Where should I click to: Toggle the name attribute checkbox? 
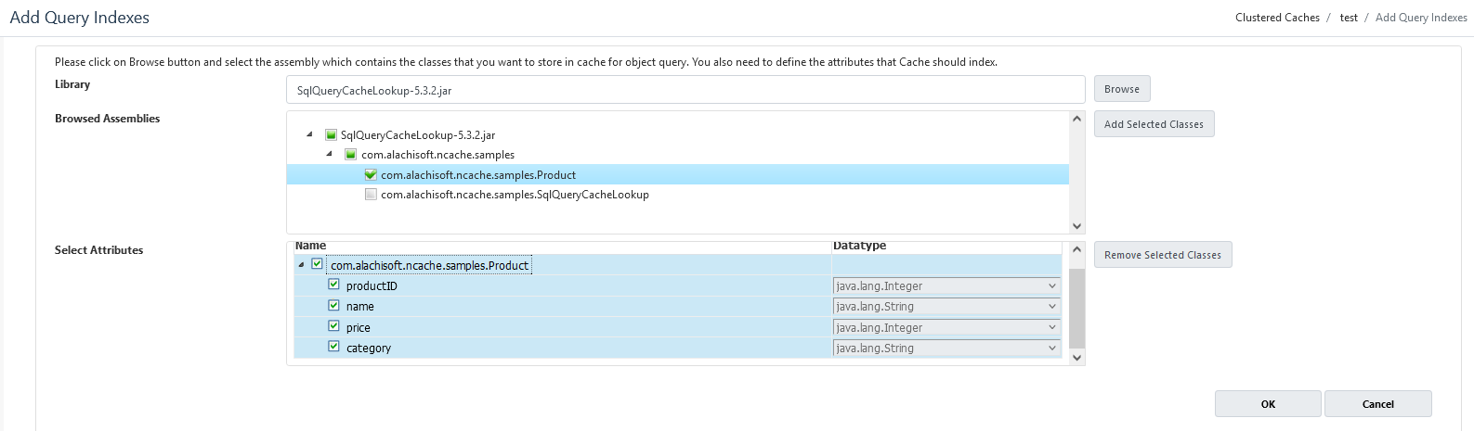click(333, 305)
